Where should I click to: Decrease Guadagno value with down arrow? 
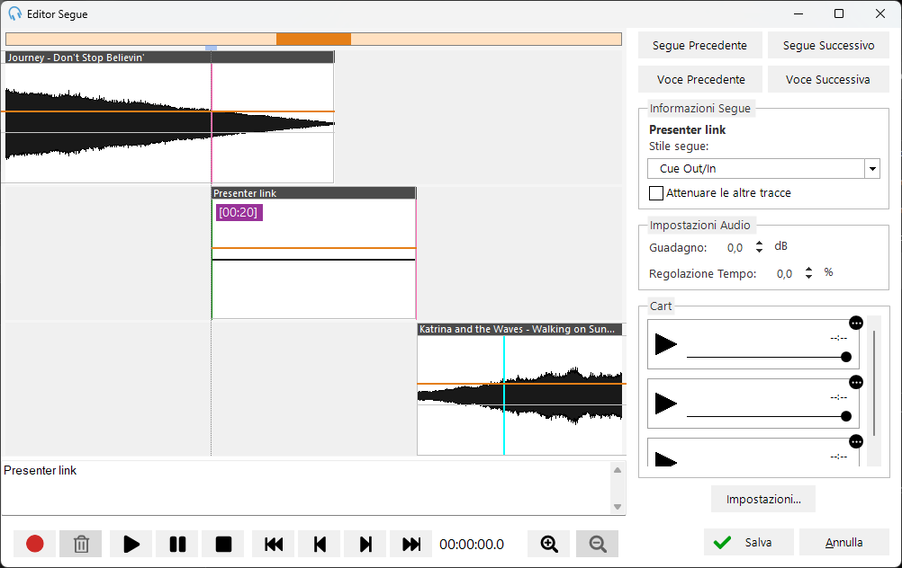(760, 251)
